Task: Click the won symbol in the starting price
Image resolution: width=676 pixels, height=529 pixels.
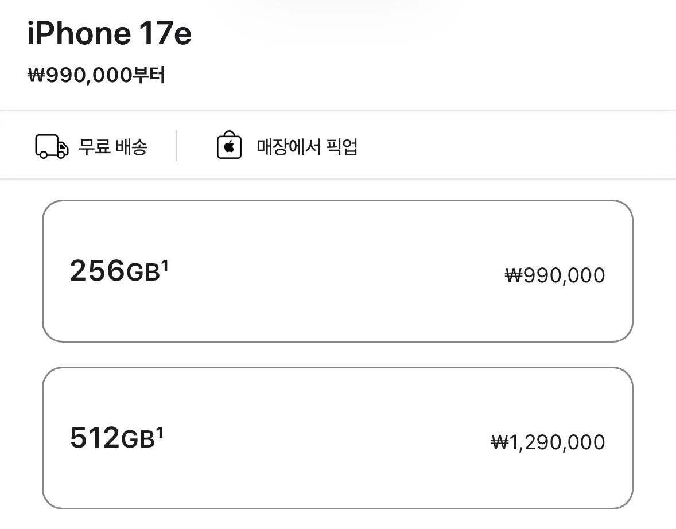Action: tap(36, 75)
